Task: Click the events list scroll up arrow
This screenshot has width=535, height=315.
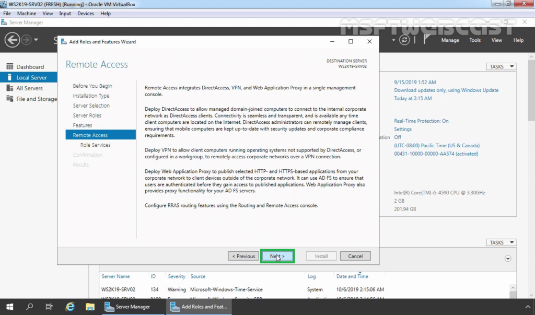Action: [513, 288]
